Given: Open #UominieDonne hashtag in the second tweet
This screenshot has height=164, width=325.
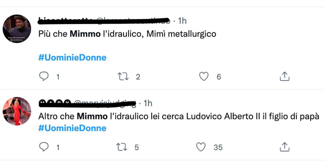Looking at the screenshot, I should [x=72, y=128].
